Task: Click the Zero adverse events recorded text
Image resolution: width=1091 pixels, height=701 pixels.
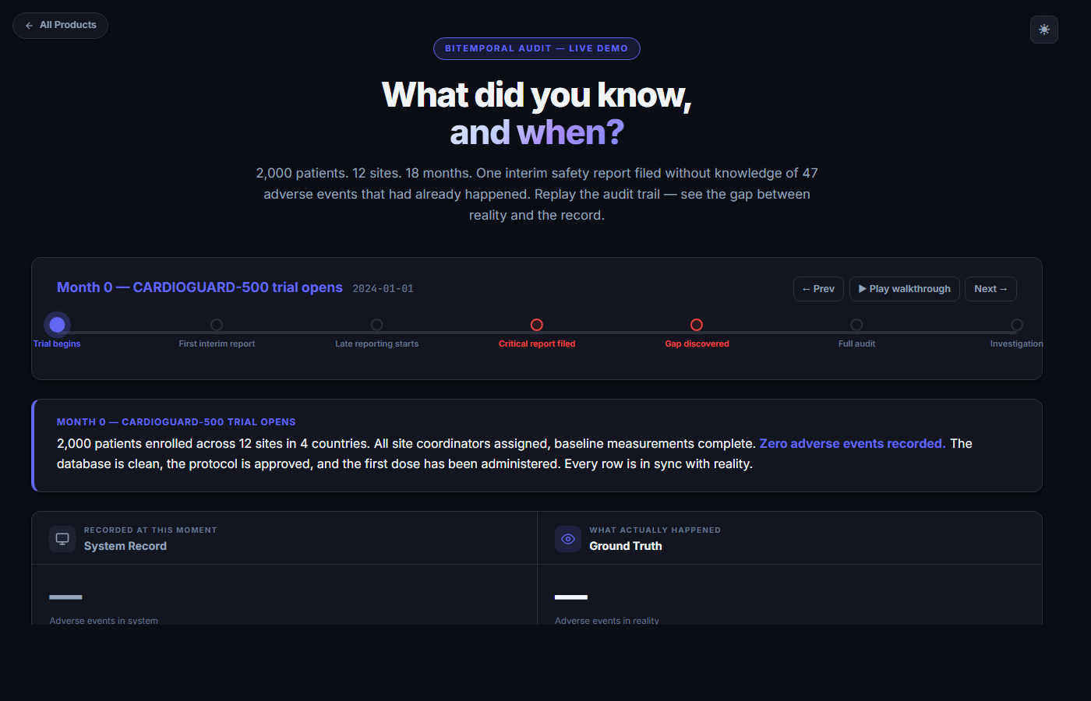Action: (x=852, y=443)
